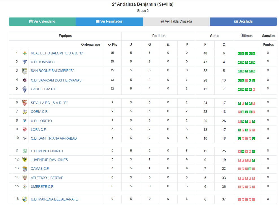Click the red P result in Sam-Cam's last matches

(x=247, y=81)
